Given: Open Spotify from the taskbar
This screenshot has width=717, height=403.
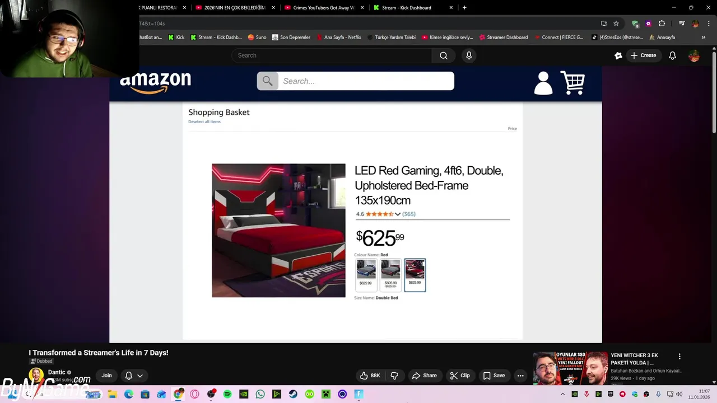Looking at the screenshot, I should point(227,394).
